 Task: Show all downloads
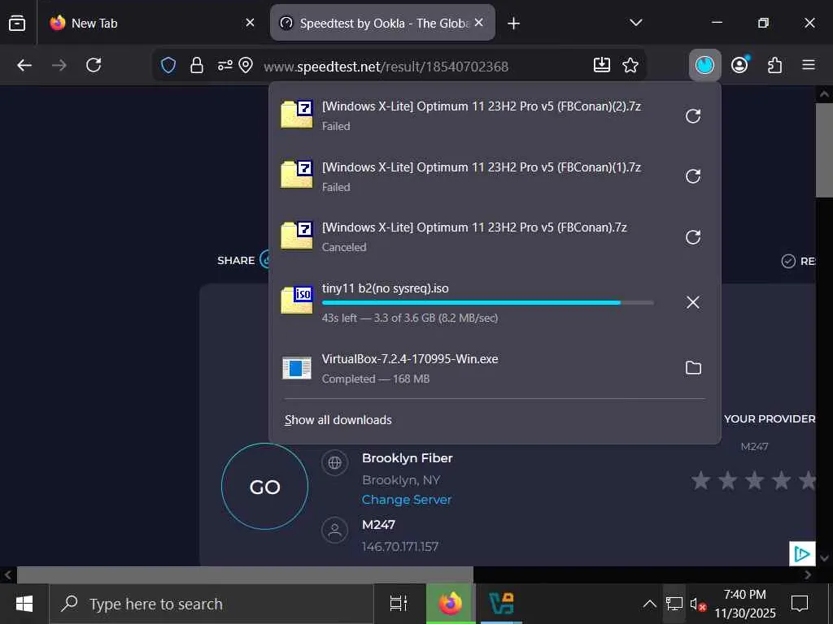tap(338, 420)
